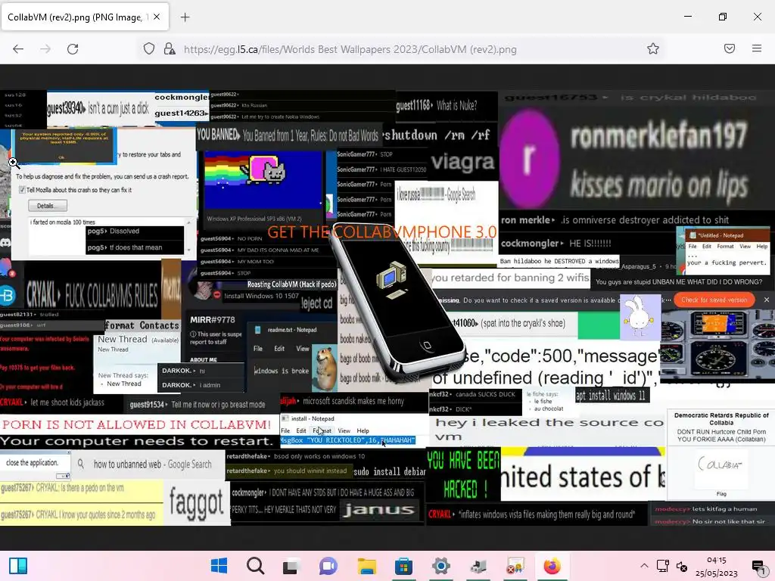This screenshot has height=581, width=775.
Task: Open File Explorer from the taskbar
Action: coord(367,566)
